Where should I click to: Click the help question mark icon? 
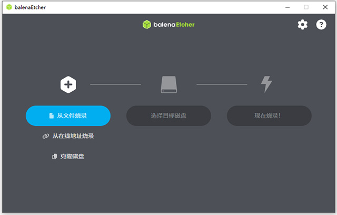tap(321, 25)
